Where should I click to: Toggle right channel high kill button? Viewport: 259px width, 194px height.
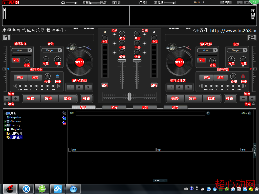(x=144, y=34)
